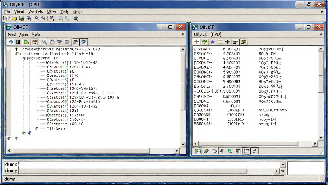This screenshot has width=328, height=185.
Task: Open the 'Niati' menu in left window
Action: click(12, 34)
